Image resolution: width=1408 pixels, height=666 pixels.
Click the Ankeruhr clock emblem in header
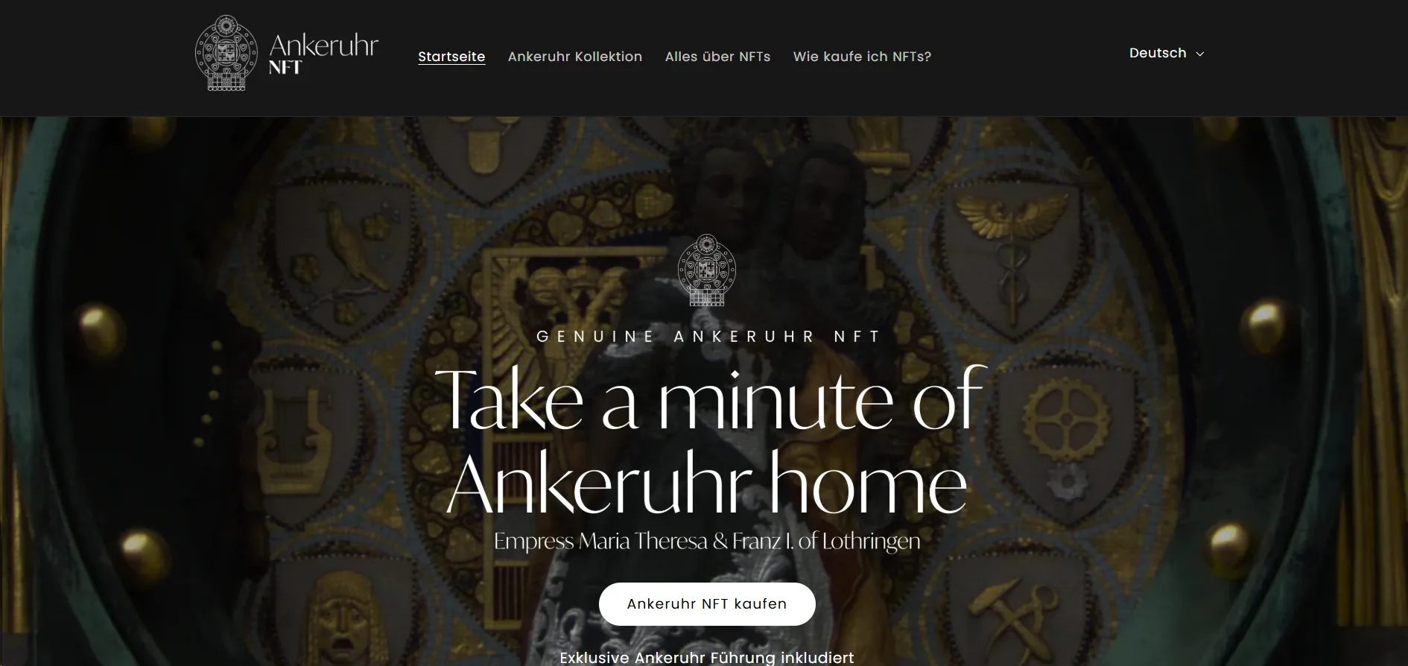click(x=226, y=53)
